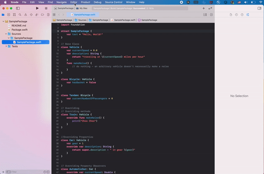The image size is (264, 174).
Task: Adjust editor options
Action: [205, 15]
